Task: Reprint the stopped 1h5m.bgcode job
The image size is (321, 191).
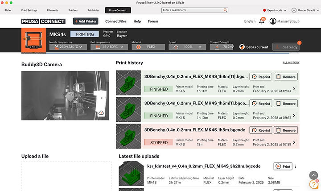Action: pyautogui.click(x=261, y=130)
